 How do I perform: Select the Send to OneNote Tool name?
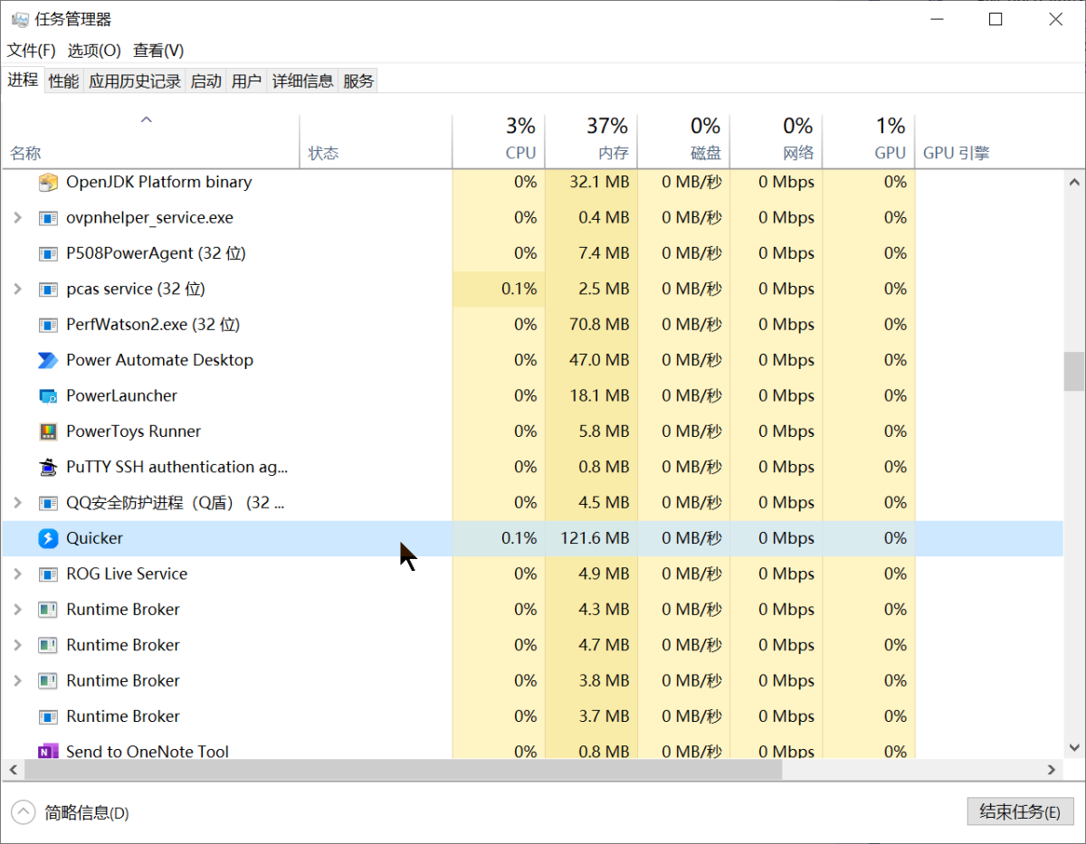[148, 752]
